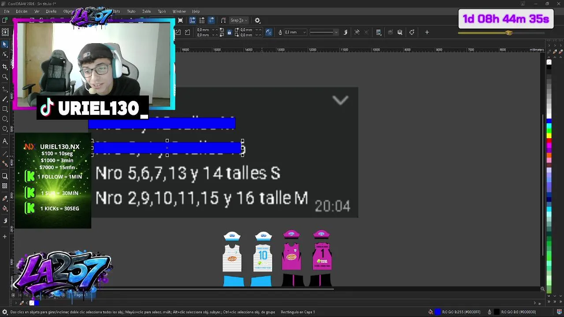Click the full-screen view mode icon

click(180, 20)
